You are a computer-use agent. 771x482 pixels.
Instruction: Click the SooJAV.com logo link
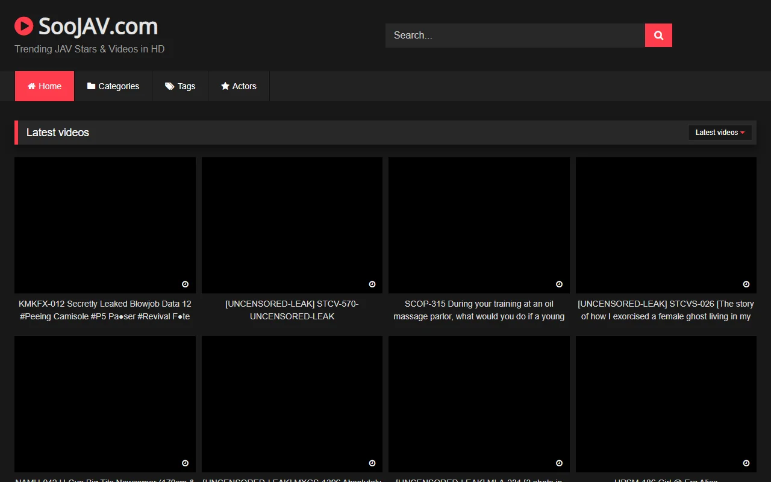click(86, 26)
